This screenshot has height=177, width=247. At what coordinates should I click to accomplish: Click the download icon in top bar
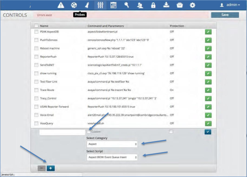coord(166,5)
